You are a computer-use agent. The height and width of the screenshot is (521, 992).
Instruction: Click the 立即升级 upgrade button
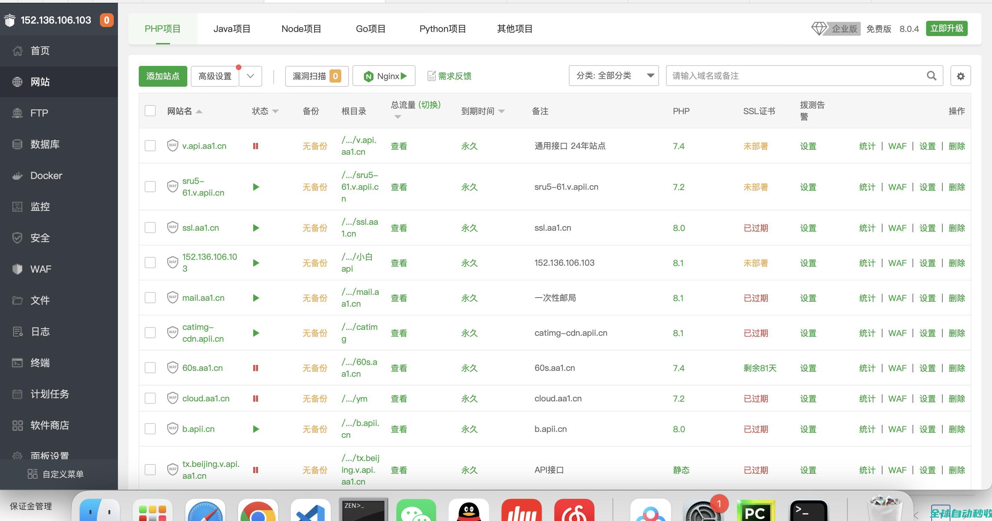coord(947,28)
